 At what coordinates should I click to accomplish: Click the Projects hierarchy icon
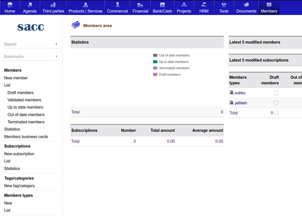tap(184, 5)
